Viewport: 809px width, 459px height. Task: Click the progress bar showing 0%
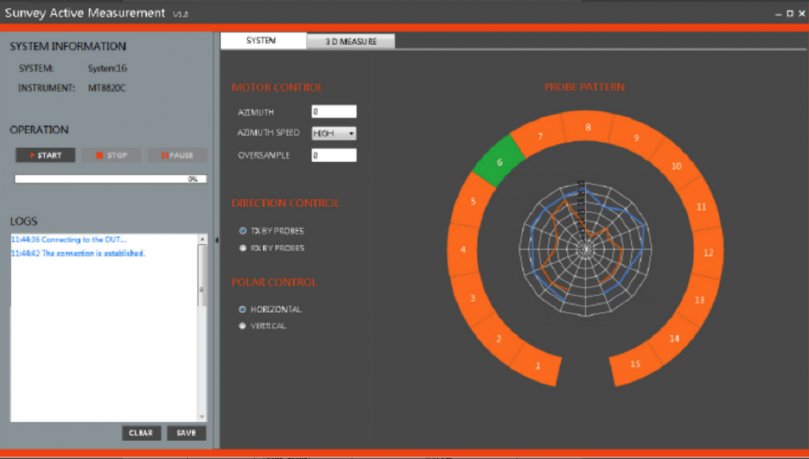pyautogui.click(x=111, y=179)
